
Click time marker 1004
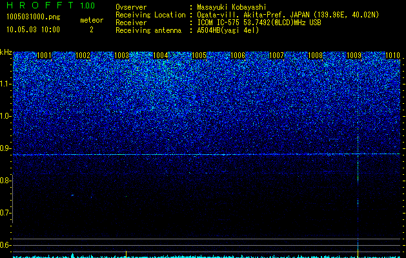click(160, 55)
